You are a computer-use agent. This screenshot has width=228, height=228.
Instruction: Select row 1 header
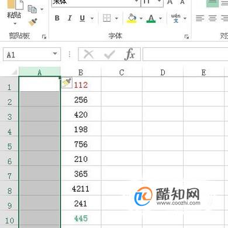9,84
